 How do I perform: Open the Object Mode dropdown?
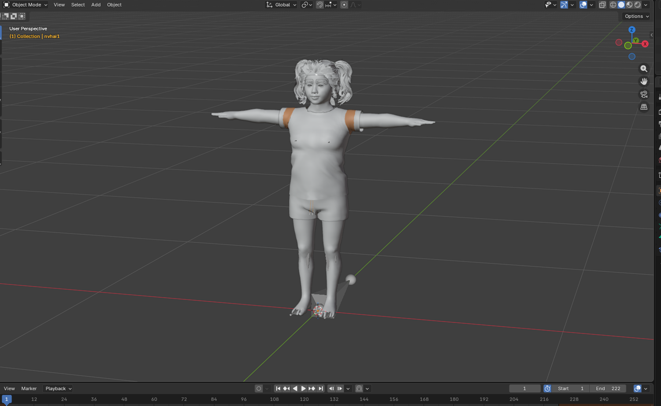click(26, 5)
